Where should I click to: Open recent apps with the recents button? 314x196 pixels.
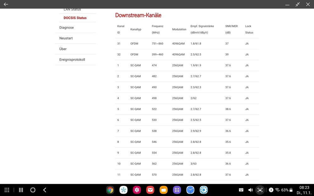pyautogui.click(x=20, y=190)
